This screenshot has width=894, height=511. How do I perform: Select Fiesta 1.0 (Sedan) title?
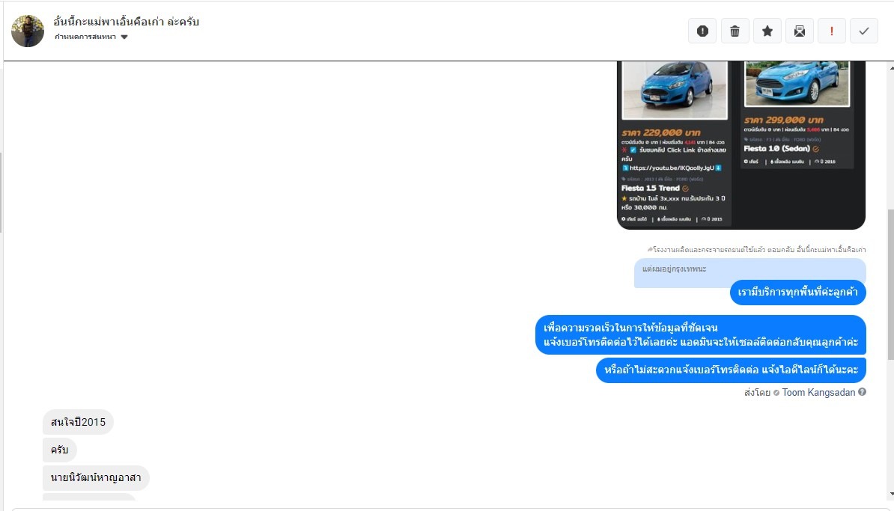click(x=776, y=149)
